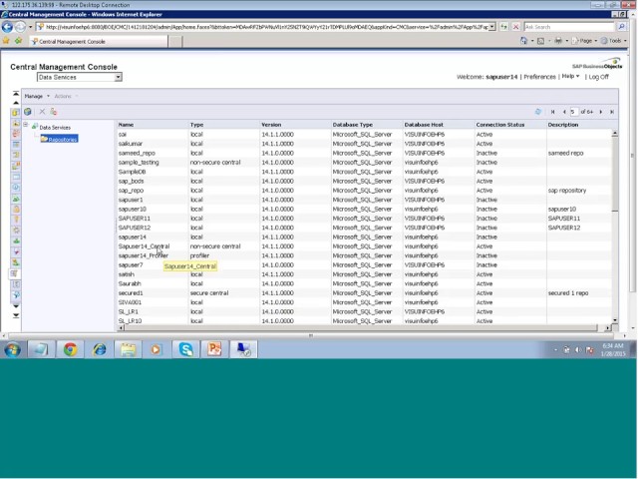The width and height of the screenshot is (638, 479).
Task: Click the Preferences link
Action: (x=539, y=77)
